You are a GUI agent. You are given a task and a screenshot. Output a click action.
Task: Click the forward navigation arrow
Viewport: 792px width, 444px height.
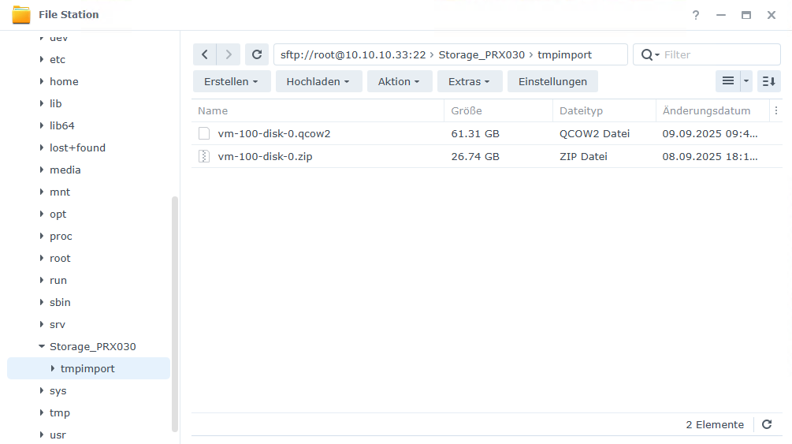click(x=229, y=54)
